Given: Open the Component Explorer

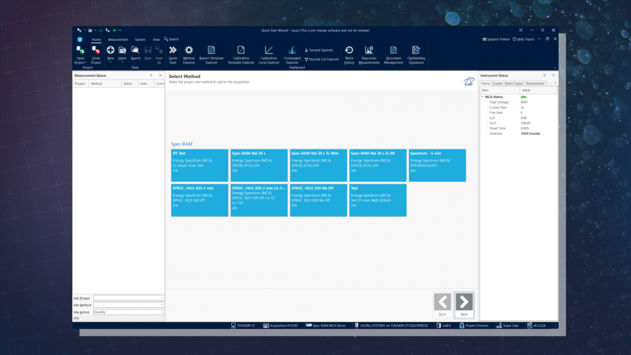Looking at the screenshot, I should (292, 55).
